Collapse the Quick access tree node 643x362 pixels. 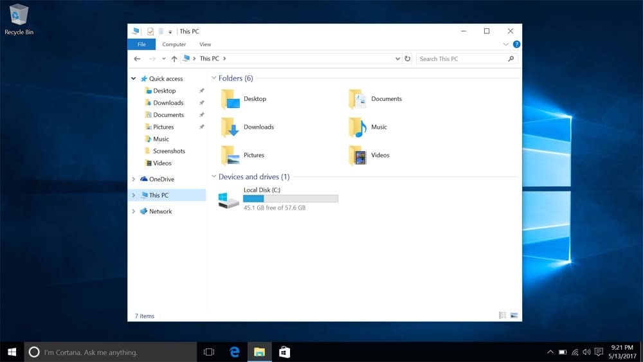click(x=133, y=78)
